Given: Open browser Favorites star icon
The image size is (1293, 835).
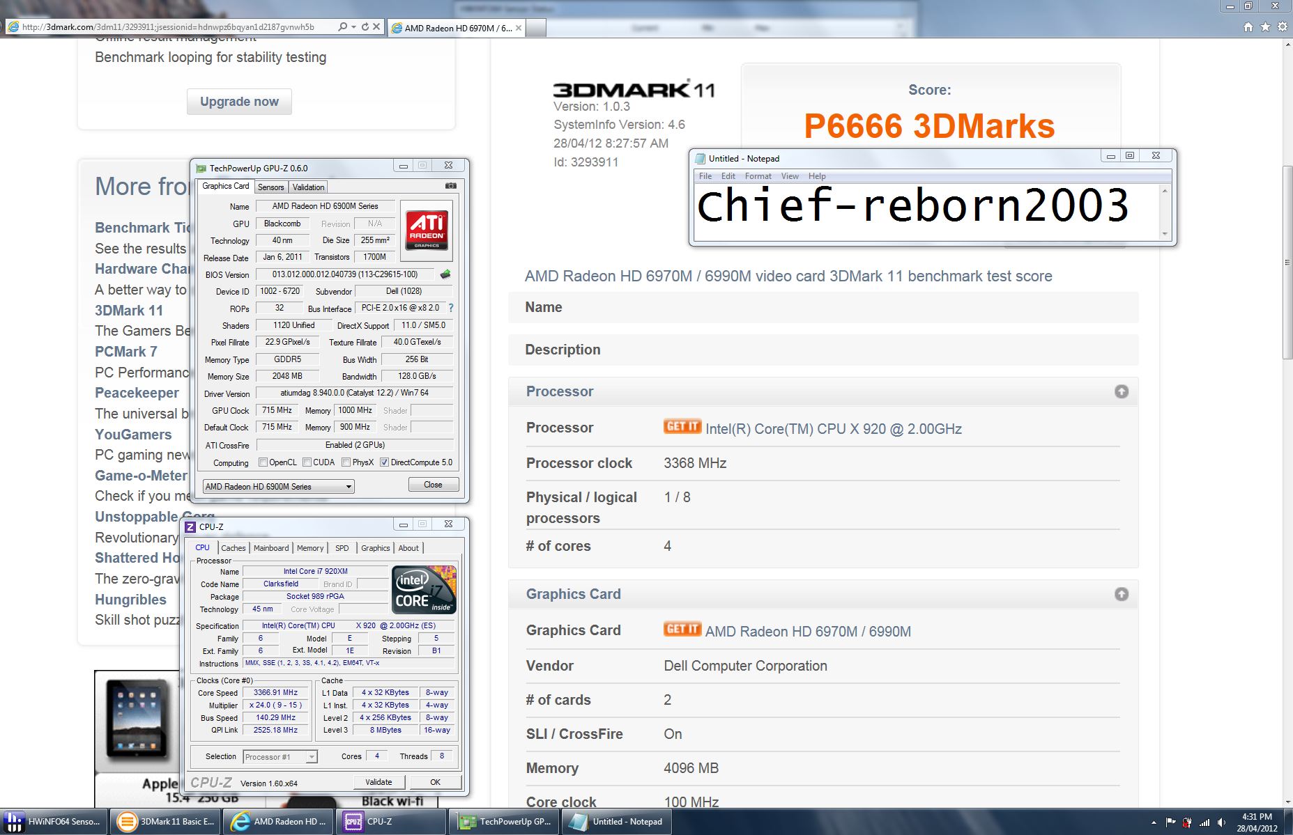Looking at the screenshot, I should [x=1265, y=27].
